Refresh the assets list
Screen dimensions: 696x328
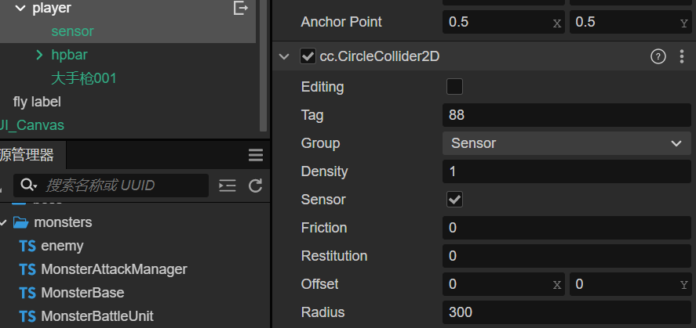point(255,186)
